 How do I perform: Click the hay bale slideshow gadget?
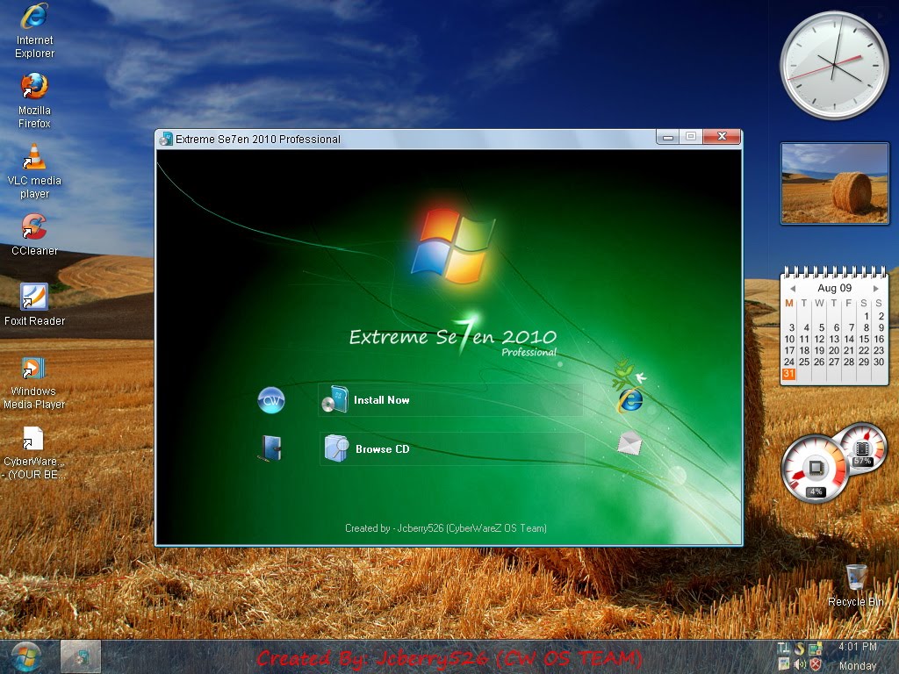(835, 183)
